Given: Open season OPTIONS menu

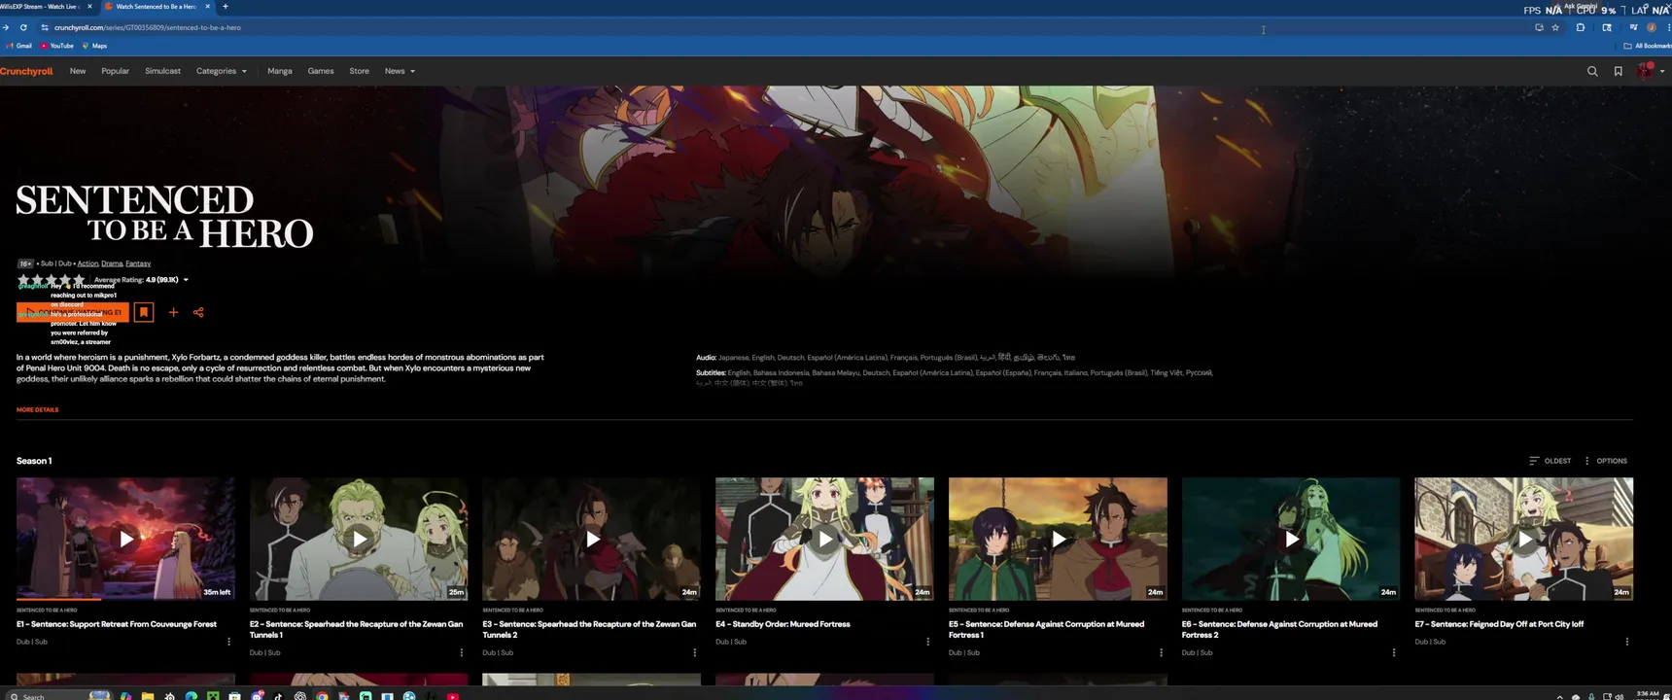Looking at the screenshot, I should 1605,461.
